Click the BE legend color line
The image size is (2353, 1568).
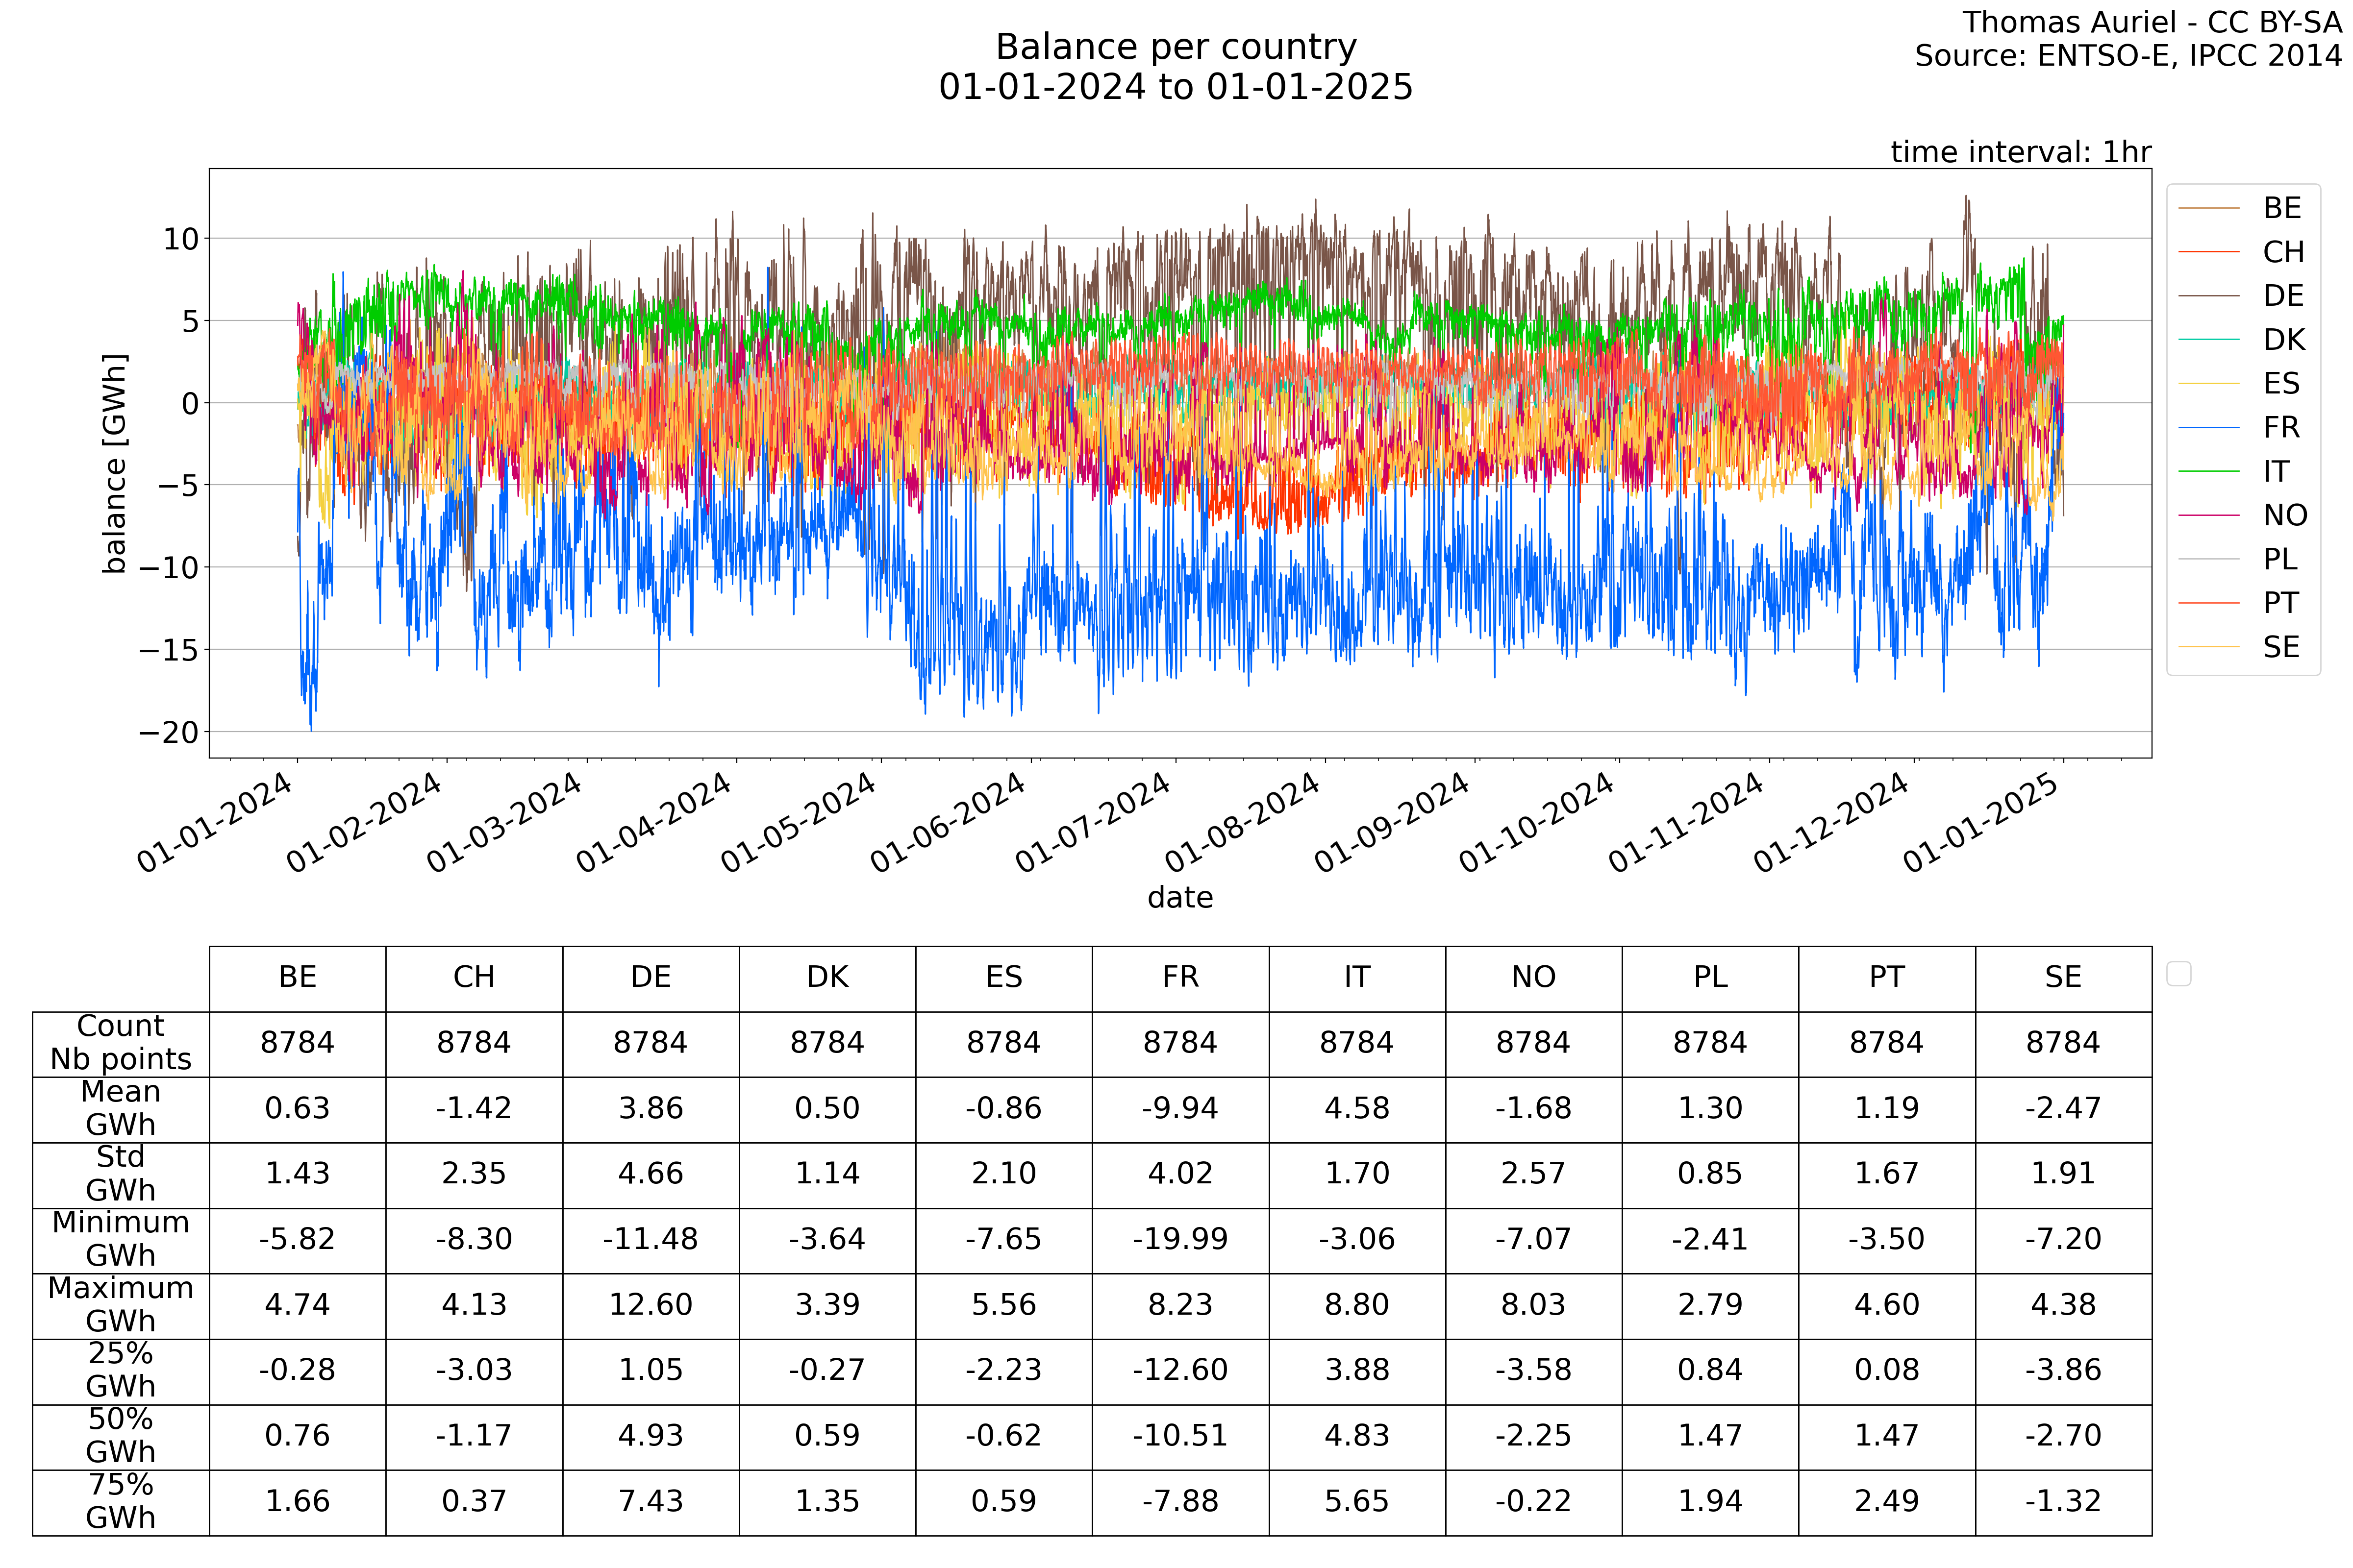[x=2208, y=208]
